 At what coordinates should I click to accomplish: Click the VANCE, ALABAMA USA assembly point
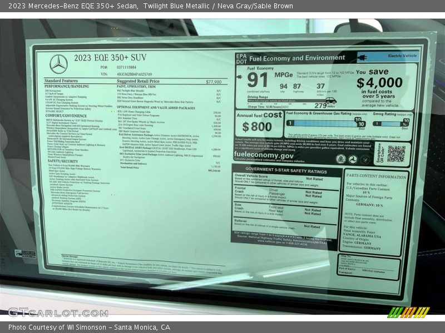point(362,235)
